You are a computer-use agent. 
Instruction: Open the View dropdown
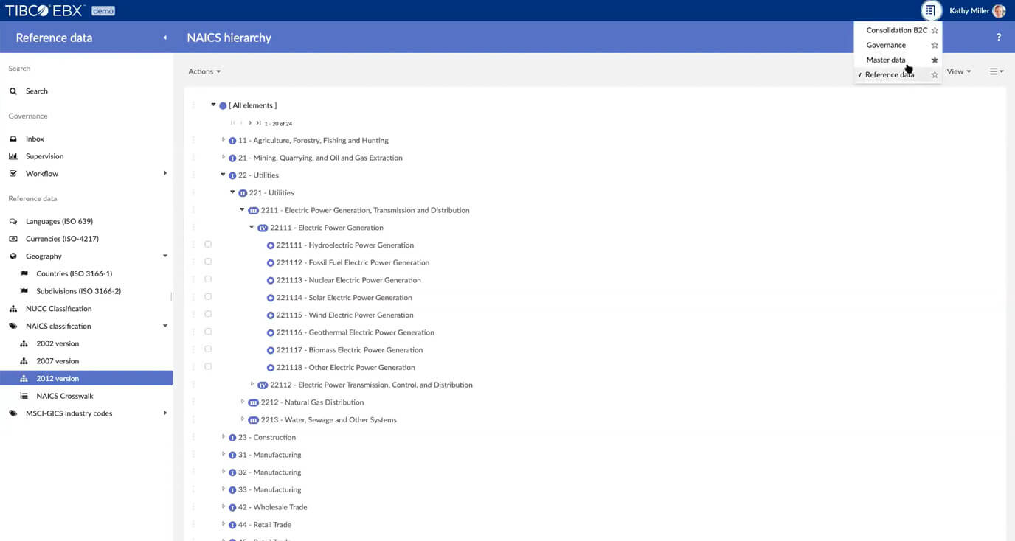coord(959,71)
